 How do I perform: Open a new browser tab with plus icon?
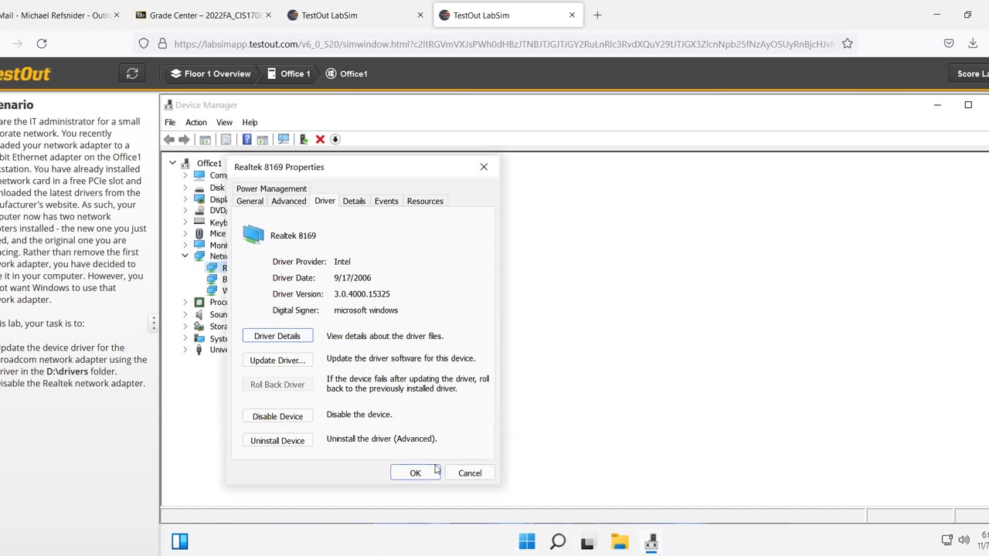597,15
